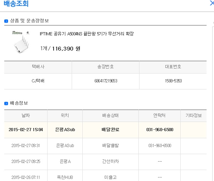
Task: Click the date 2015-02-27 09:25
Action: [26, 162]
